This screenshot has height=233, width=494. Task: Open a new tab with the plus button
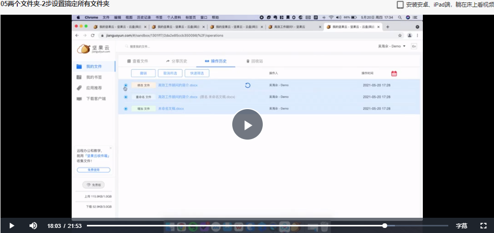tap(387, 27)
